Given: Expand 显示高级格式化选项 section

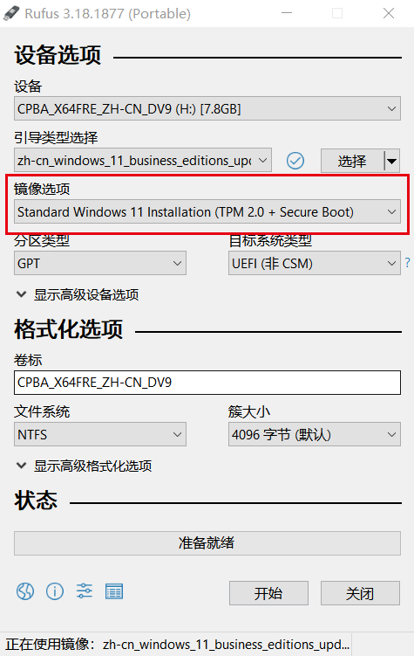Looking at the screenshot, I should (x=84, y=466).
